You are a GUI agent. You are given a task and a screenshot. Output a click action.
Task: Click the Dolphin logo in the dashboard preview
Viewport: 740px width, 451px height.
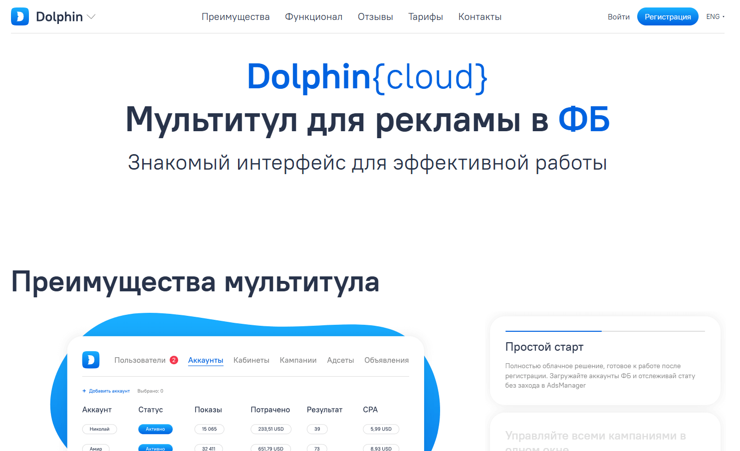91,360
